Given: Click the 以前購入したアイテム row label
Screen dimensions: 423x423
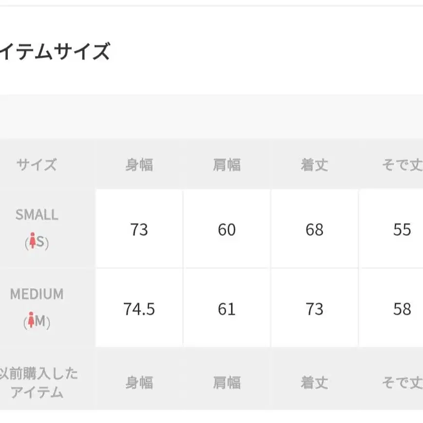Looking at the screenshot, I should pyautogui.click(x=38, y=383).
